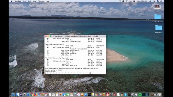Open Launchpad rocket in Dock
The width and height of the screenshot is (173, 97).
coord(25,95)
